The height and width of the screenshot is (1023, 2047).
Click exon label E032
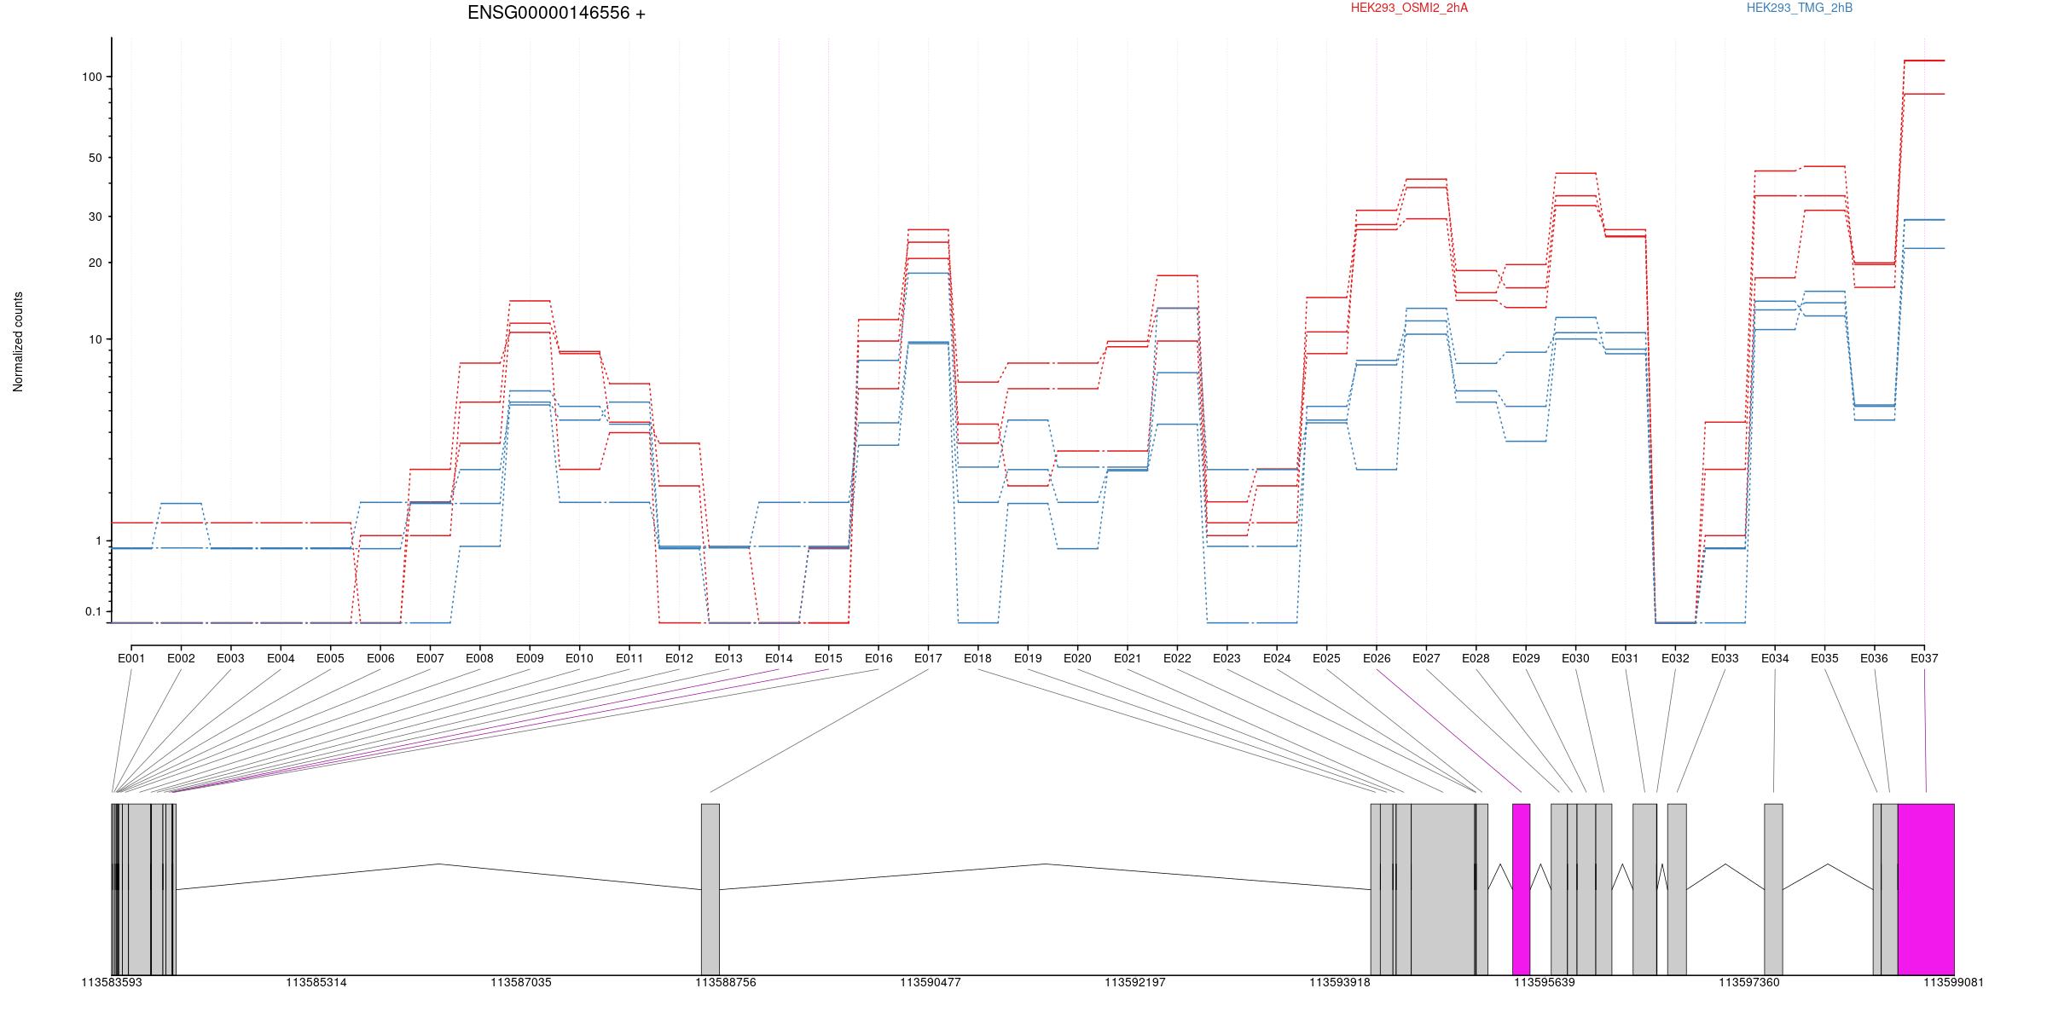coord(1675,658)
